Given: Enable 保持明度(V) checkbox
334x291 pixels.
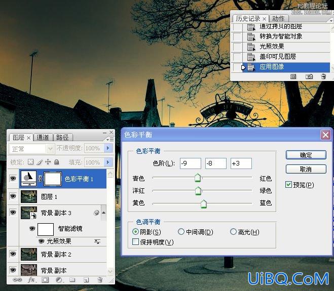Looking at the screenshot, I should click(135, 241).
